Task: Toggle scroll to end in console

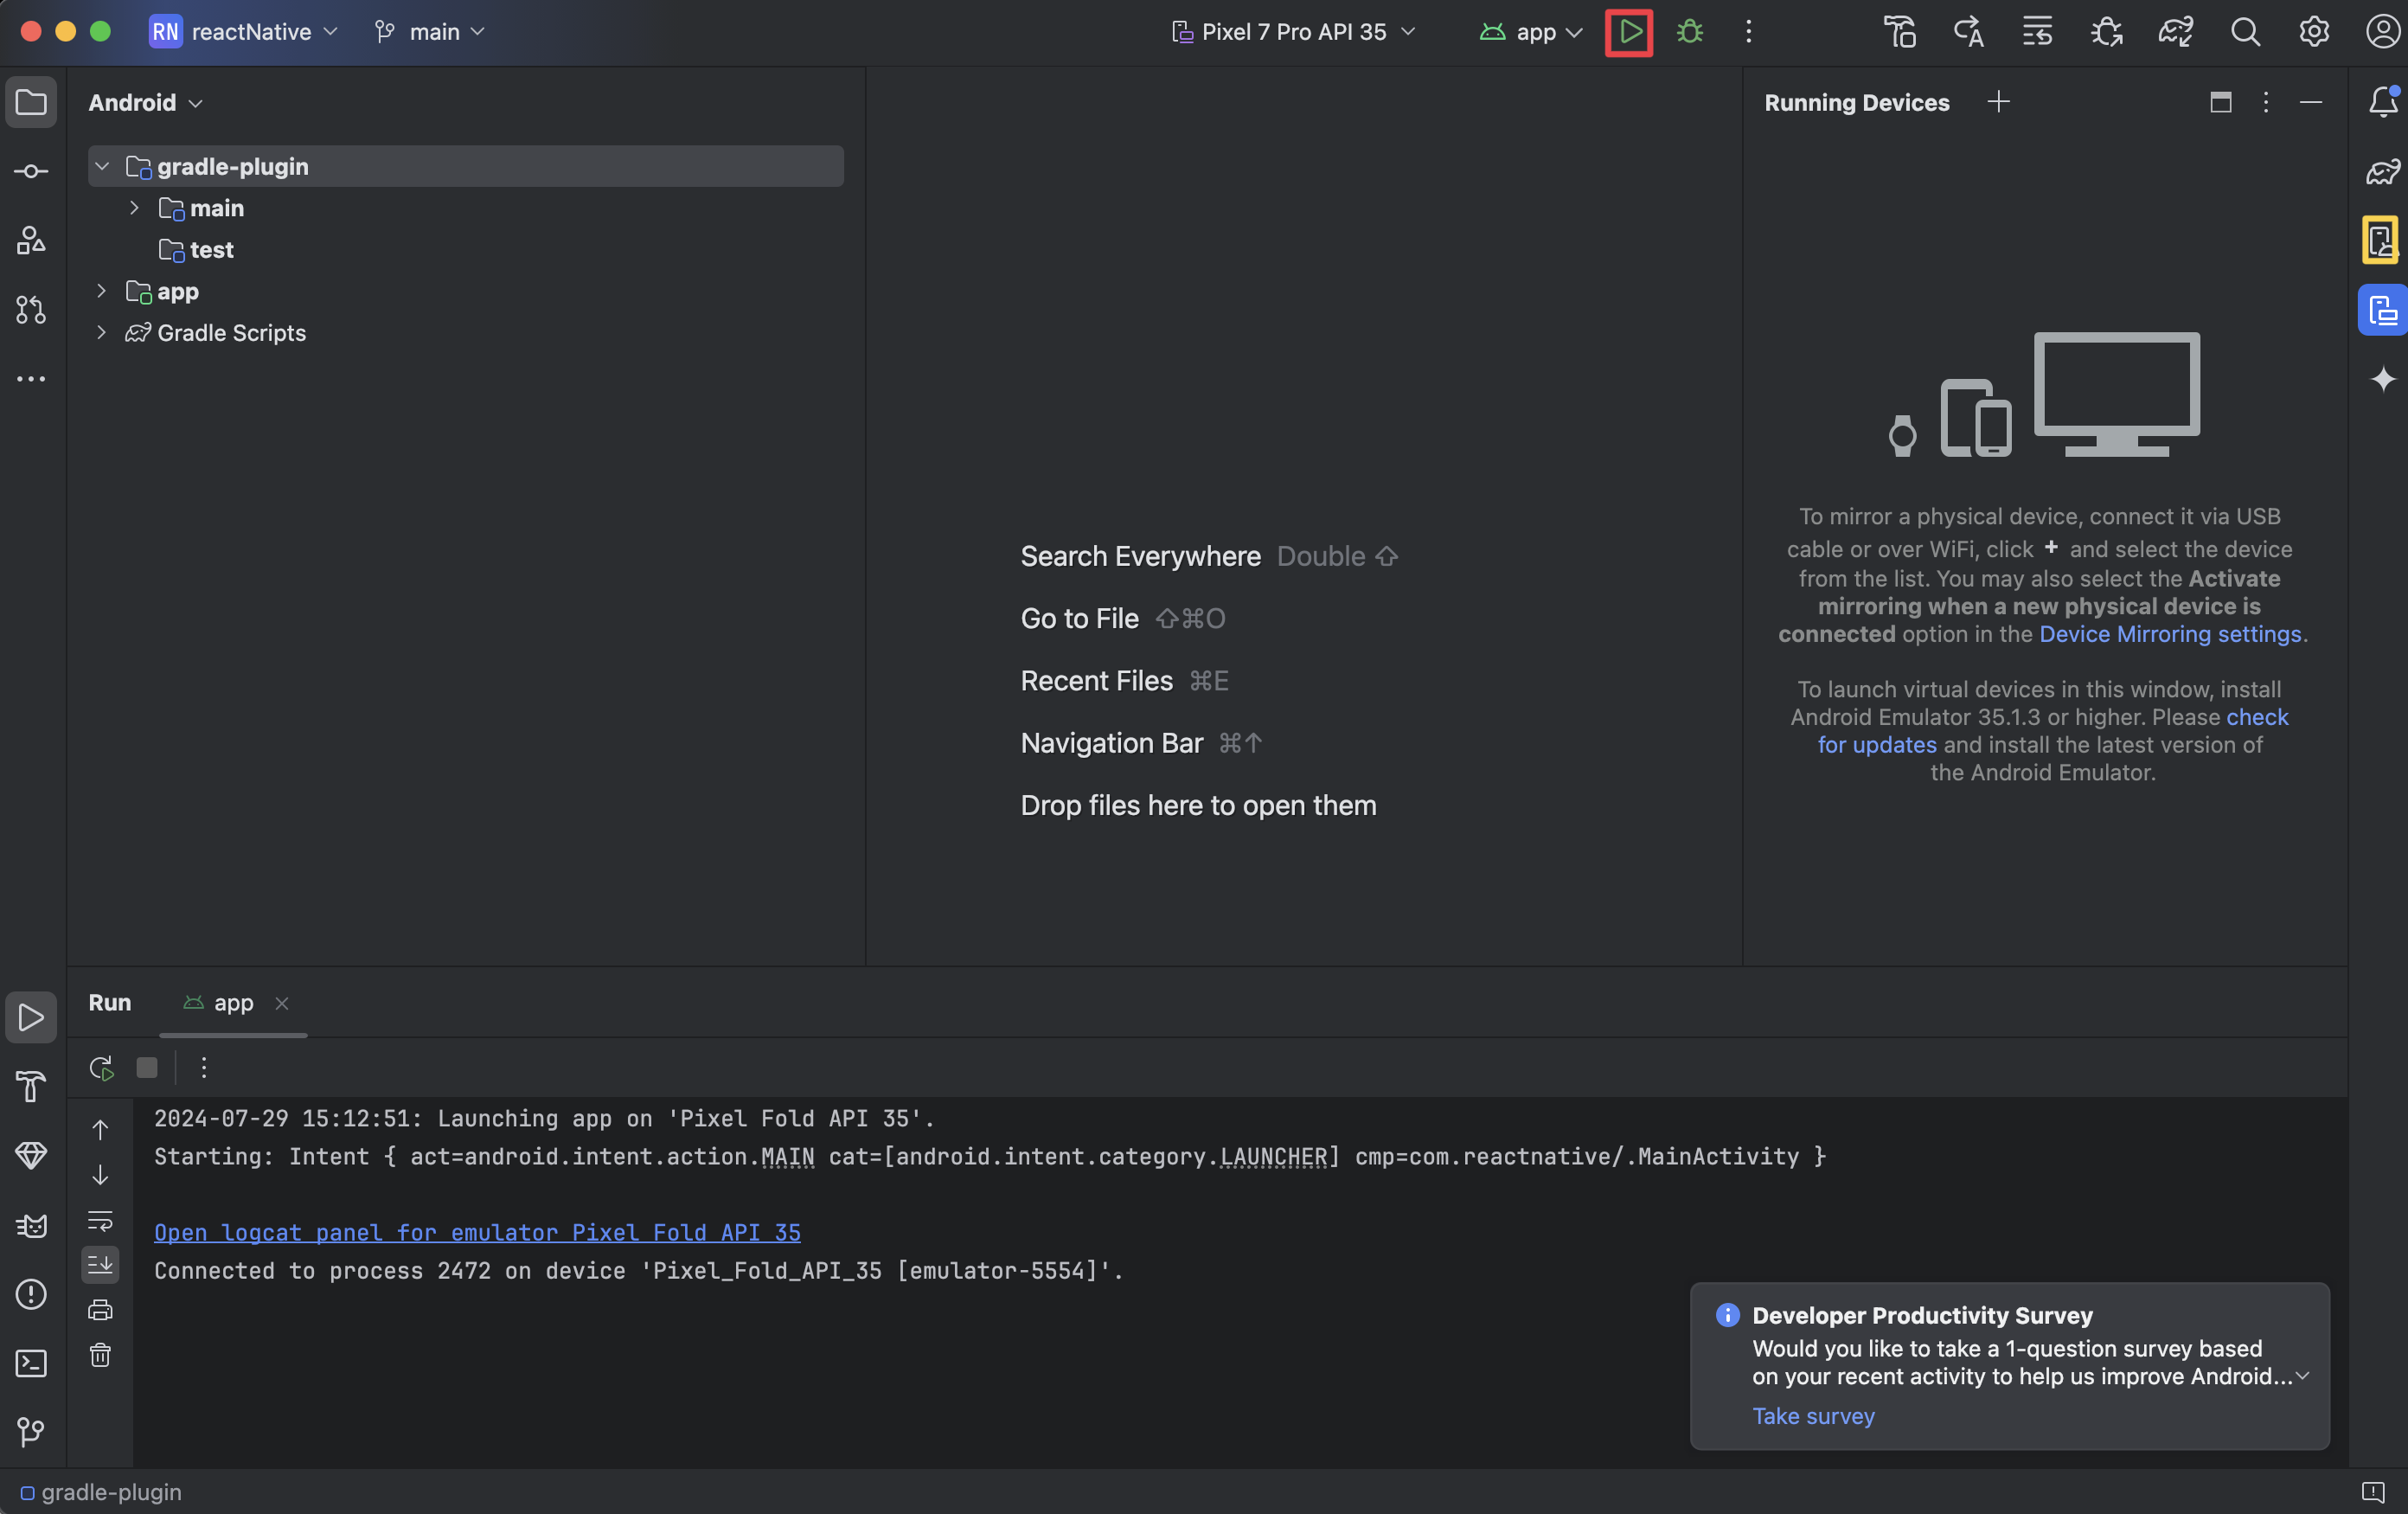Action: [x=100, y=1265]
